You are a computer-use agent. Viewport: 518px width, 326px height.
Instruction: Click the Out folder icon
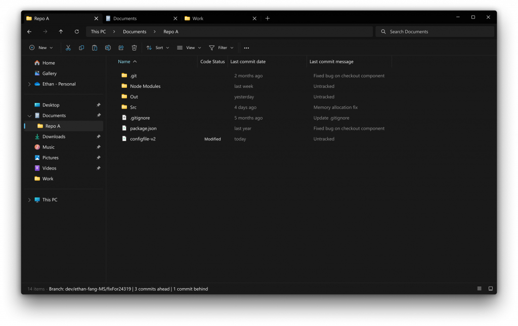click(124, 96)
